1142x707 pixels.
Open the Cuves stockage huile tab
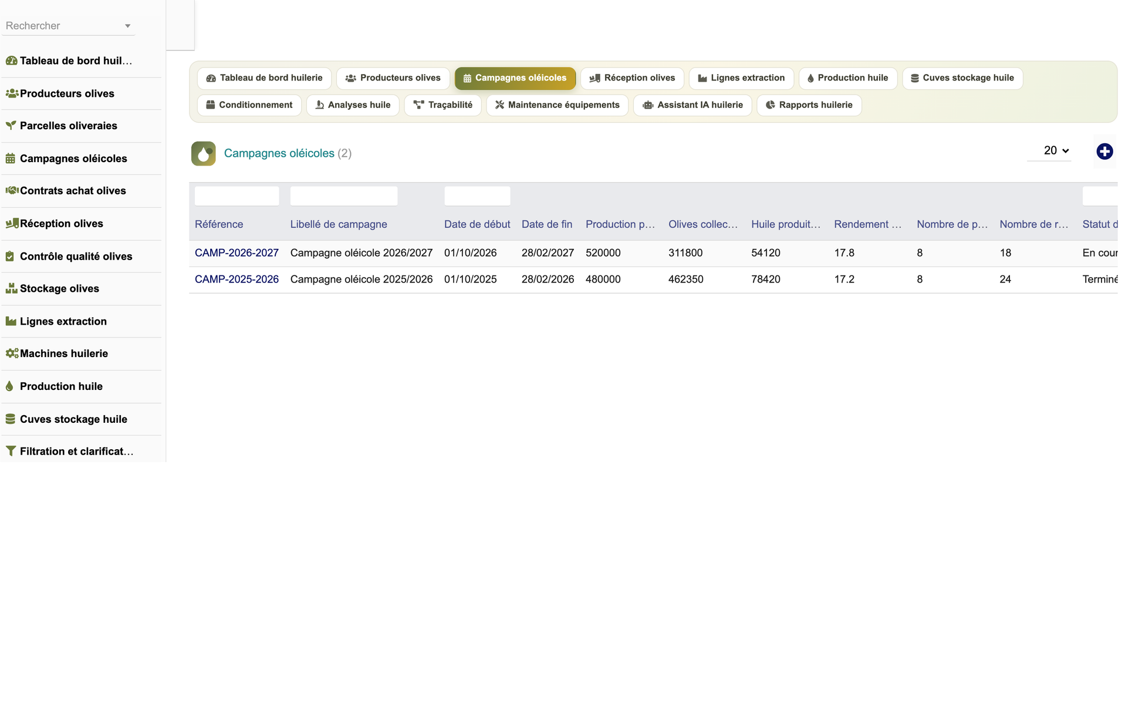(x=962, y=78)
